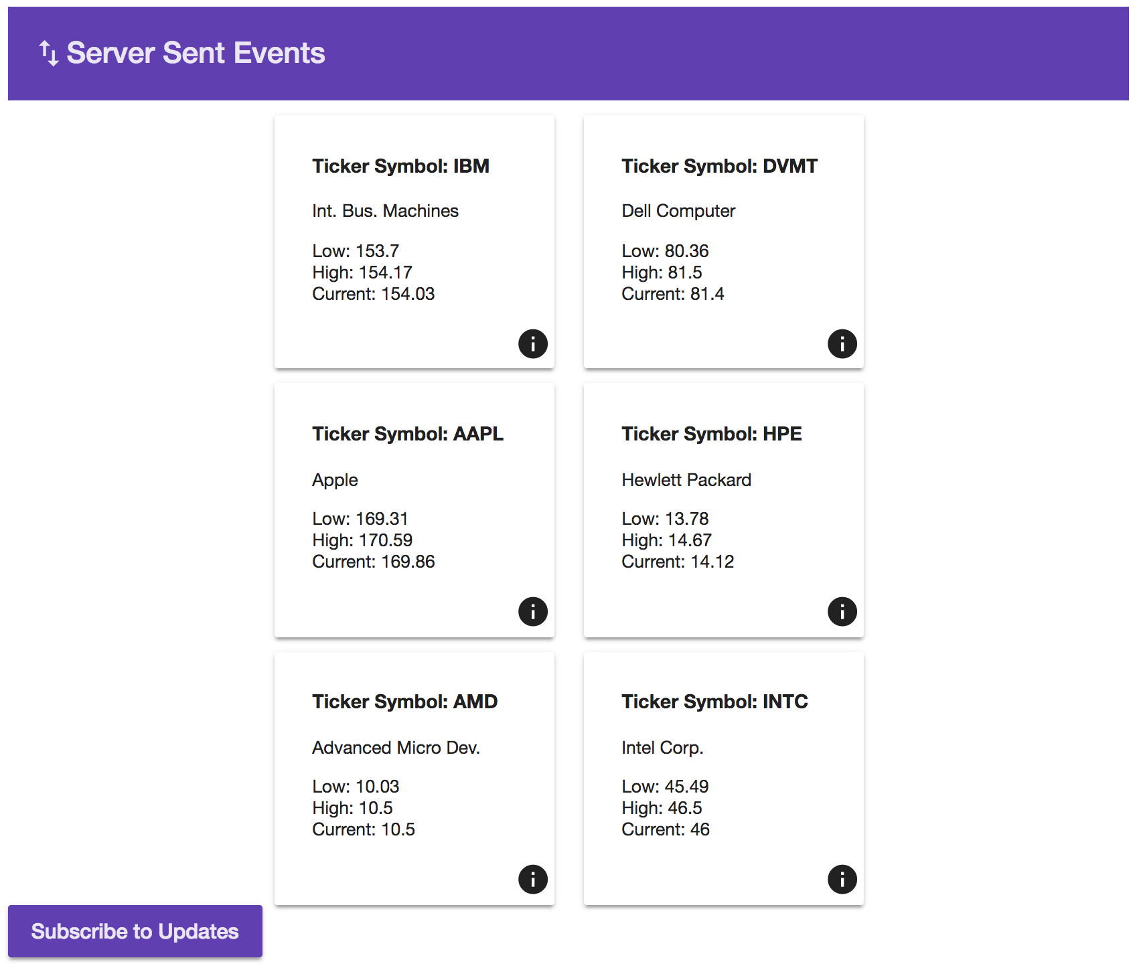This screenshot has width=1135, height=966.
Task: Select the Ticker Symbol: AAPL heading
Action: pos(408,434)
